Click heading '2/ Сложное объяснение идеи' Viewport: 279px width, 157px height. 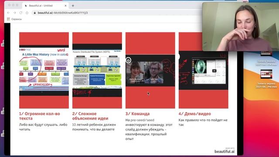[90, 116]
